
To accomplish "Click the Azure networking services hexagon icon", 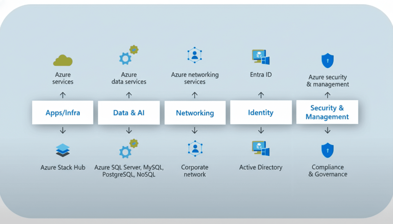I will pyautogui.click(x=195, y=54).
